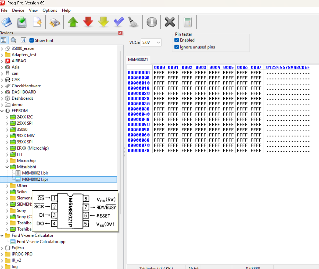
Task: Select the M6M80021 tab
Action: click(x=138, y=60)
